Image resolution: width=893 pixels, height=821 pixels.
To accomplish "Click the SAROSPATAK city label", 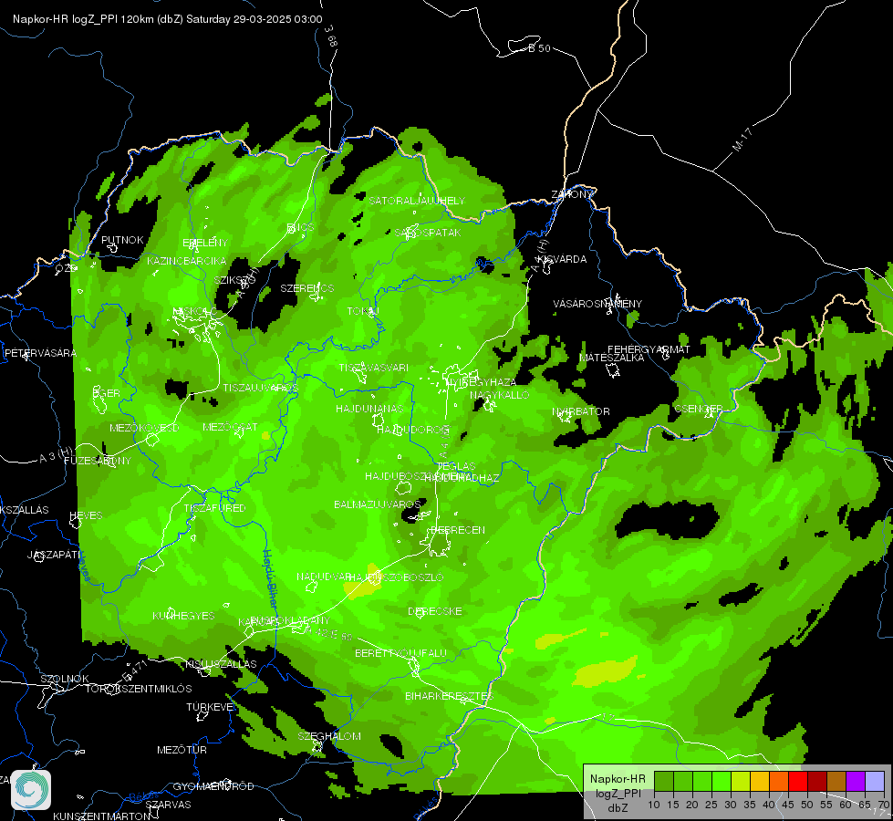I will tap(428, 233).
